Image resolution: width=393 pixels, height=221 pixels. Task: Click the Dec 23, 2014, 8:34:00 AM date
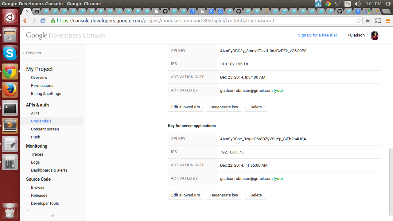243,77
